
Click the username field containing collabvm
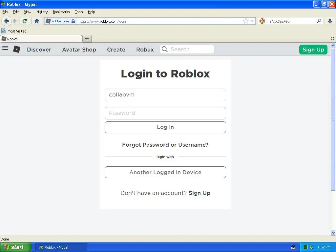coord(165,95)
